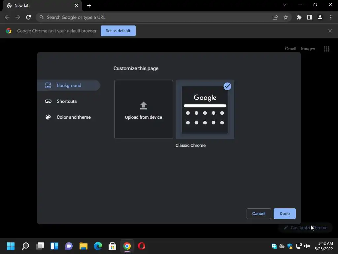Open Widgets from the taskbar
Viewport: 338px width, 254px height.
(54, 246)
